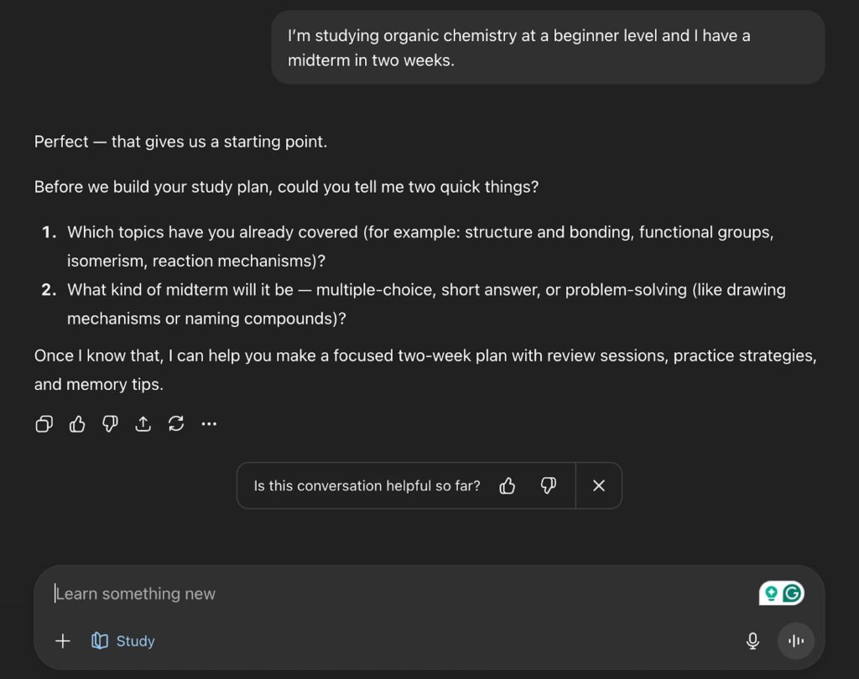This screenshot has width=859, height=679.
Task: Give the response a thumbs up
Action: [77, 424]
